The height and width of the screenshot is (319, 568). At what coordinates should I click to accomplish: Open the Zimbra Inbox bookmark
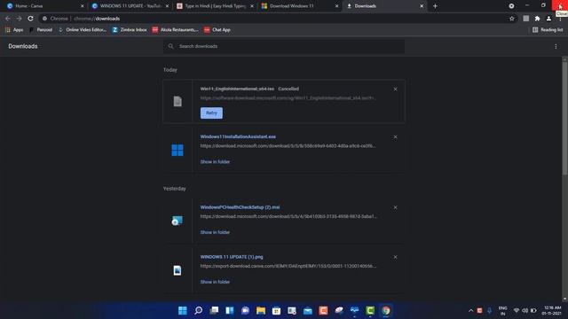pyautogui.click(x=130, y=29)
